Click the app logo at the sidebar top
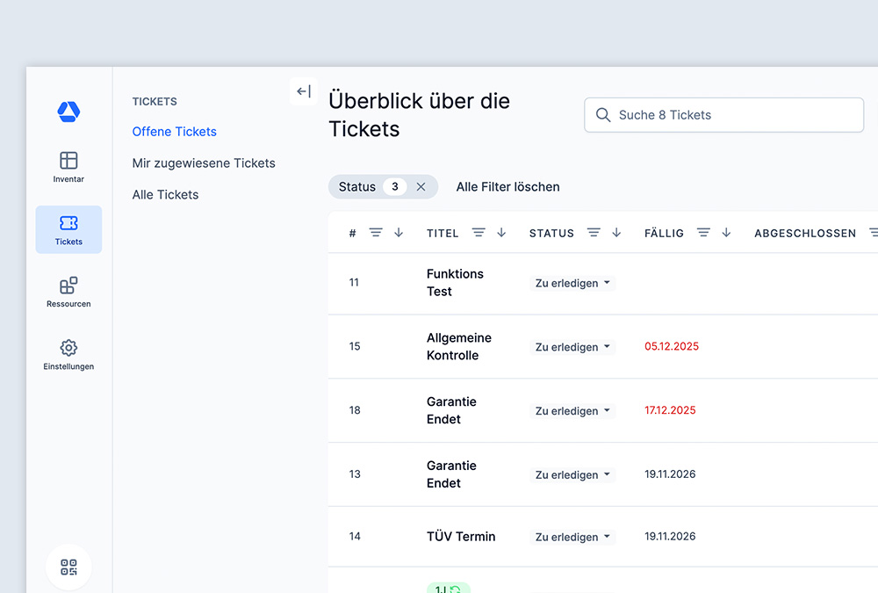This screenshot has height=593, width=878. click(68, 111)
